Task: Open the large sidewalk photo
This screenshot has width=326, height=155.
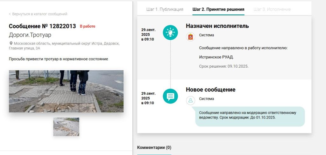Action: pyautogui.click(x=66, y=91)
